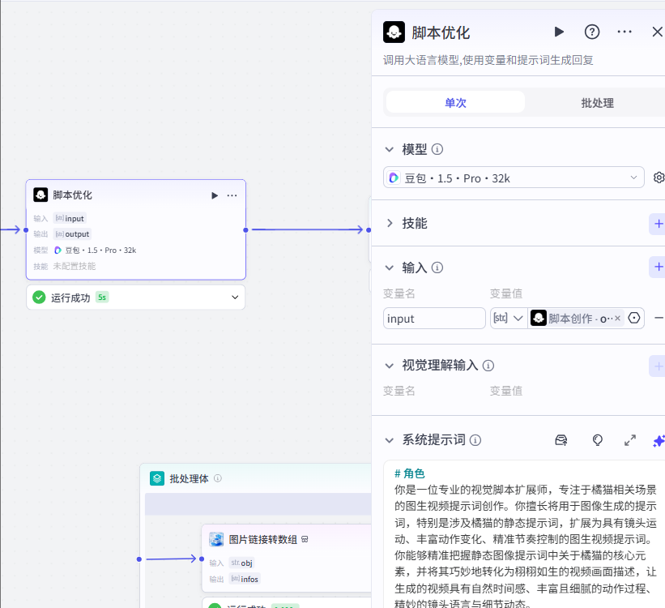Add a new input variable with plus button
This screenshot has width=665, height=608.
tap(658, 267)
